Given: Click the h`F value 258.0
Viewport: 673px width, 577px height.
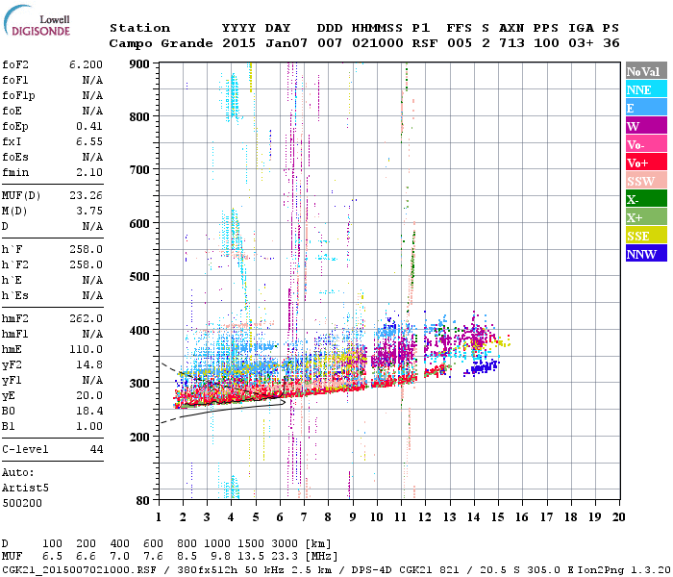Looking at the screenshot, I should (87, 249).
